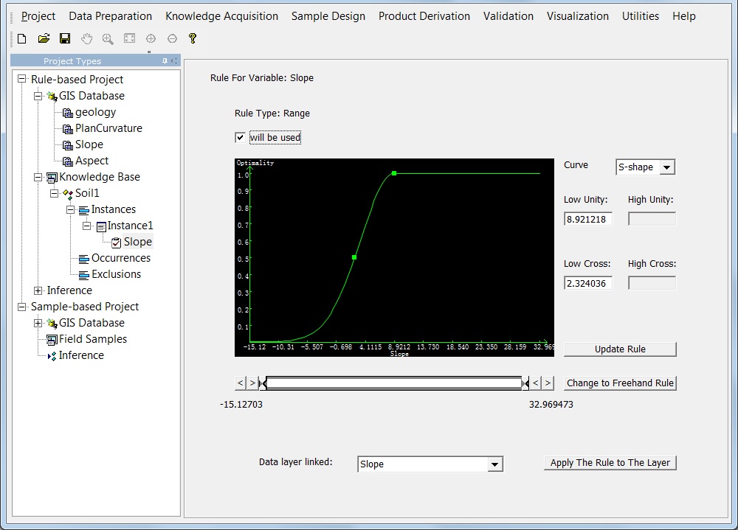738x530 pixels.
Task: Click the Instance1 node icon
Action: tap(100, 227)
